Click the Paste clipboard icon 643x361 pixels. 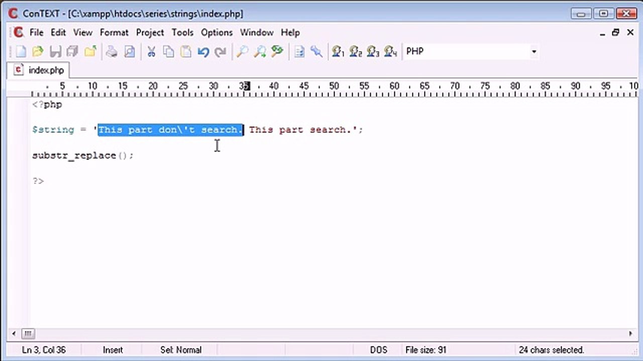coord(186,51)
